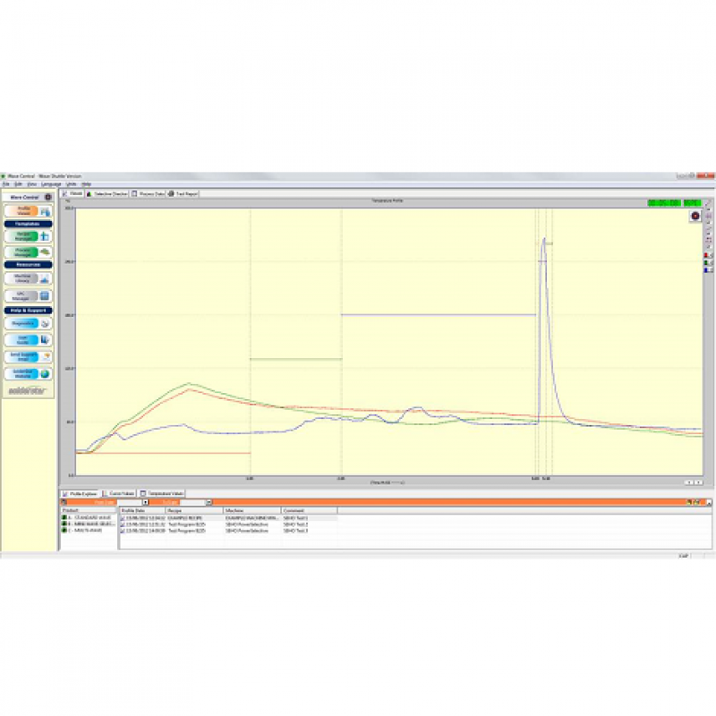Click the Profile Viewer sidebar icon
The width and height of the screenshot is (716, 716).
point(45,211)
